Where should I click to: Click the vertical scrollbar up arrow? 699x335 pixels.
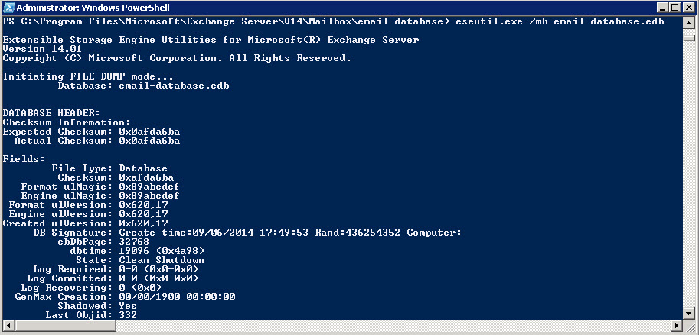click(689, 23)
